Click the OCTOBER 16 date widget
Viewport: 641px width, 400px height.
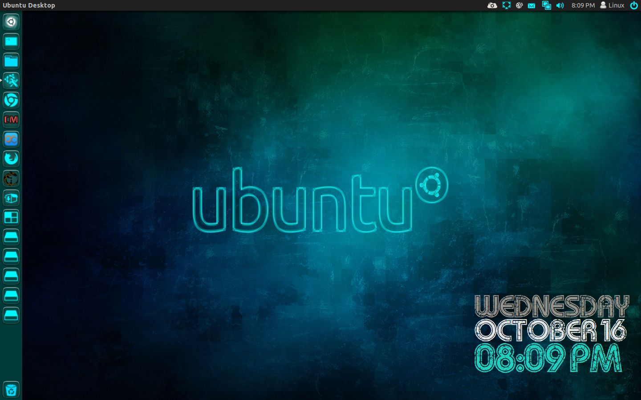(551, 330)
